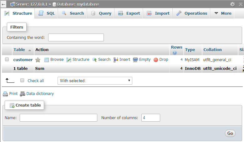
Task: Collapse header with top-right arrow icon
Action: tap(241, 4)
